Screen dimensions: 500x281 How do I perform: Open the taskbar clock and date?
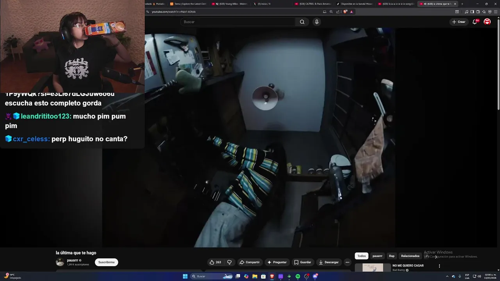(x=490, y=276)
